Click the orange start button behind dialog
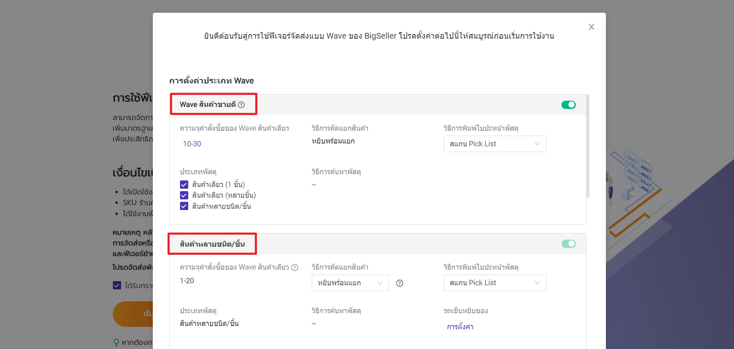This screenshot has width=734, height=349. coord(133,314)
